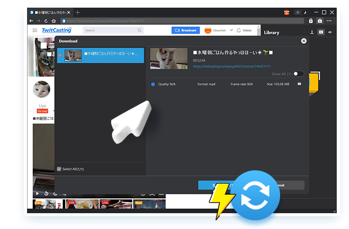Click the 00:52:44 duration text
The image size is (349, 229).
(199, 60)
